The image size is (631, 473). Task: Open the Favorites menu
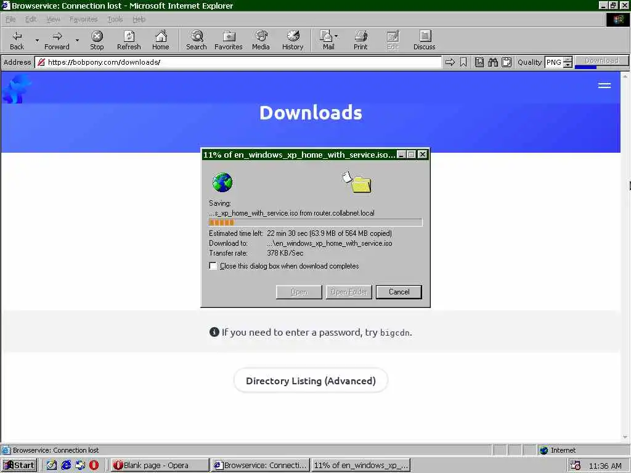point(83,19)
